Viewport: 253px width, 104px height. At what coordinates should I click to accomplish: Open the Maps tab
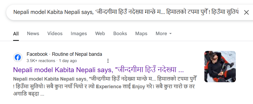click(x=141, y=33)
